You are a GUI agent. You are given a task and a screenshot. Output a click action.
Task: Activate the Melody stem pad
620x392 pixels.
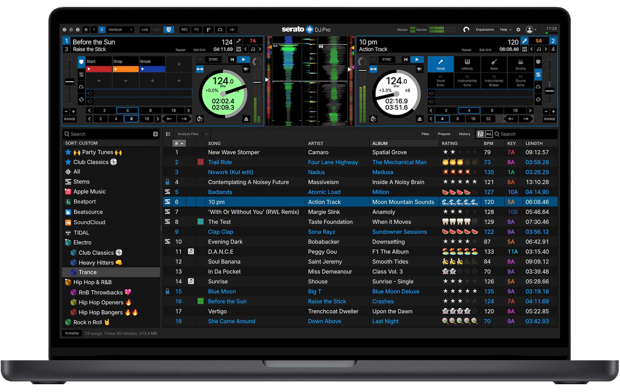tap(467, 64)
